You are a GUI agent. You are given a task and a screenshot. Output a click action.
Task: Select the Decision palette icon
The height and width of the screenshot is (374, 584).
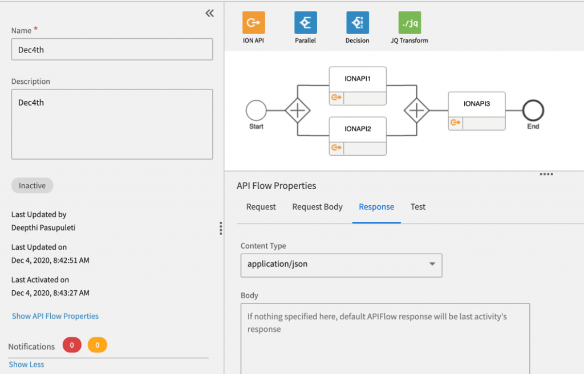pos(357,23)
